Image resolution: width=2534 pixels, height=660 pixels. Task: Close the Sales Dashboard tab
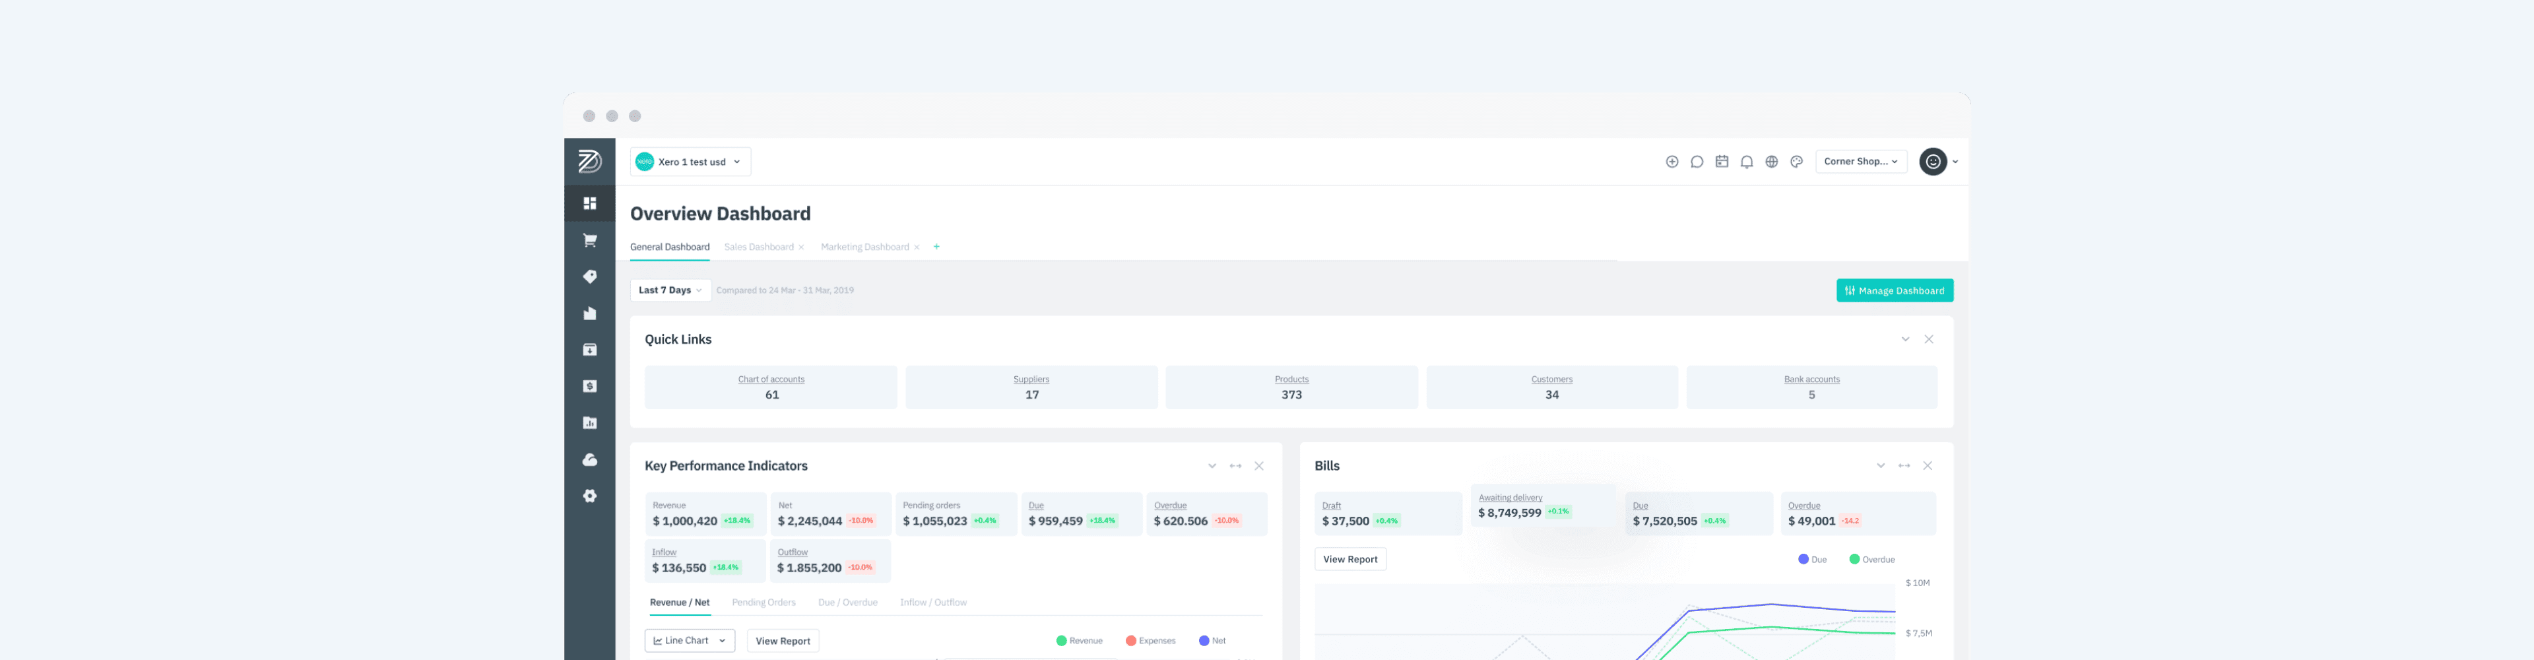pos(800,247)
